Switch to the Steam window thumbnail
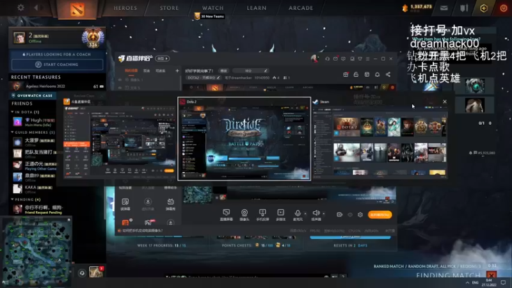 coord(380,138)
